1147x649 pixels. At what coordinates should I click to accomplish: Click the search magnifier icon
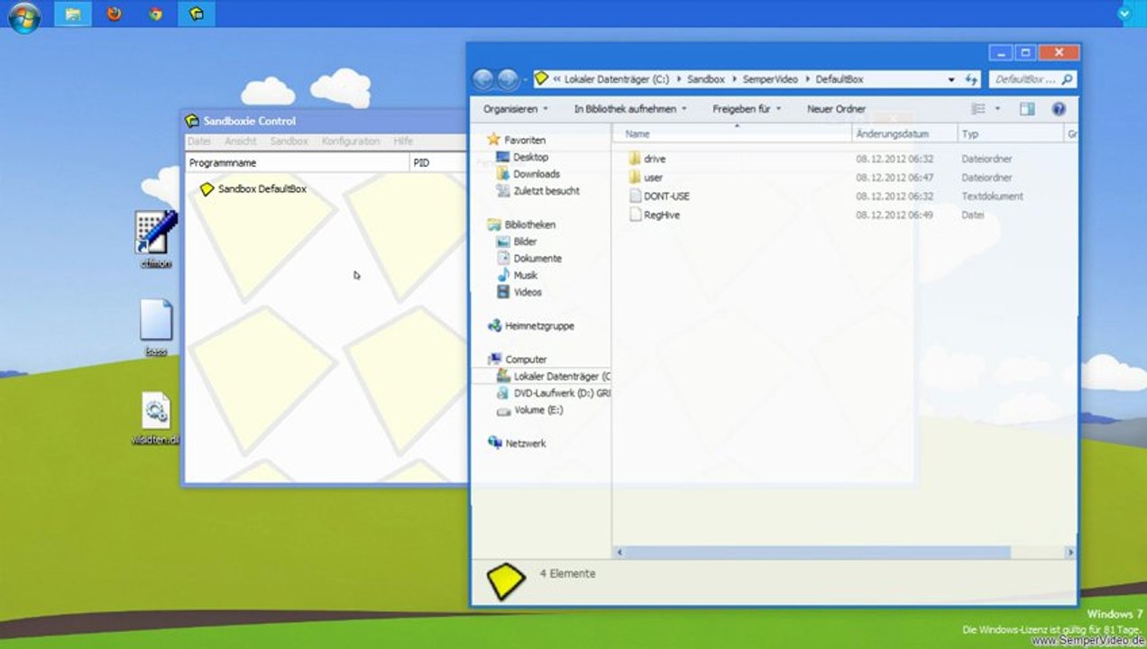[x=1068, y=79]
